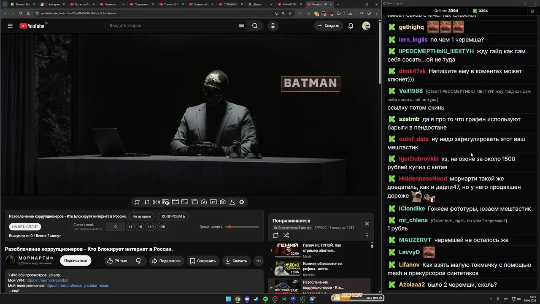540x304 pixels.
Task: Click the YouTube search magnifier button
Action: [x=255, y=26]
